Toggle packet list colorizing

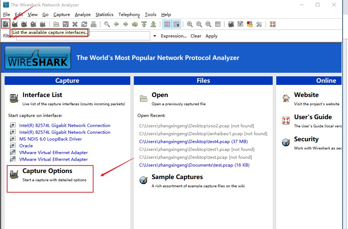[x=167, y=24]
